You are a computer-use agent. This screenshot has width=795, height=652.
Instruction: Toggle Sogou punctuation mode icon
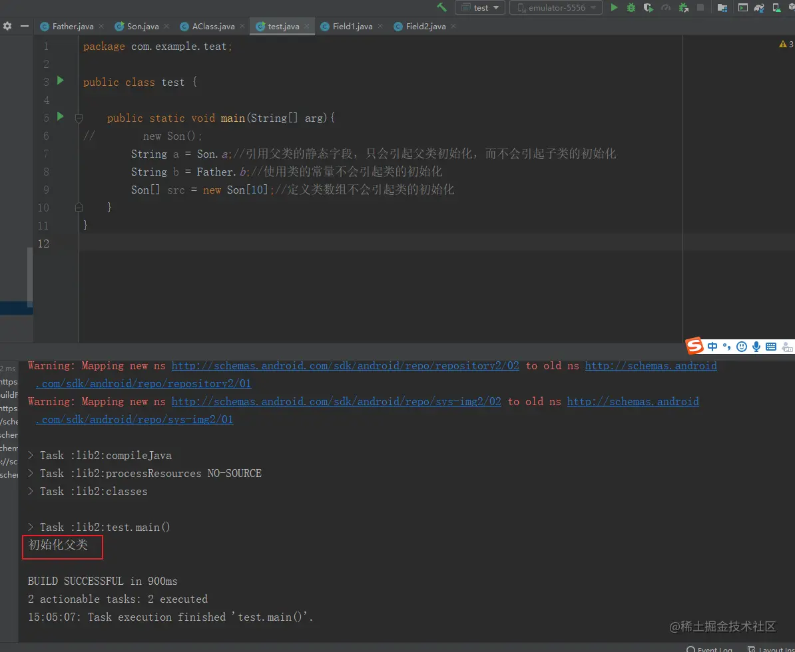[x=727, y=347]
